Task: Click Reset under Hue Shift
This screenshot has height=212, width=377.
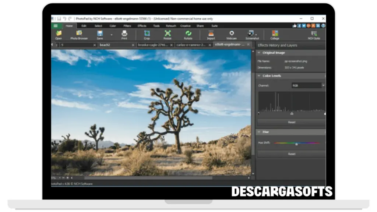Action: 291,154
